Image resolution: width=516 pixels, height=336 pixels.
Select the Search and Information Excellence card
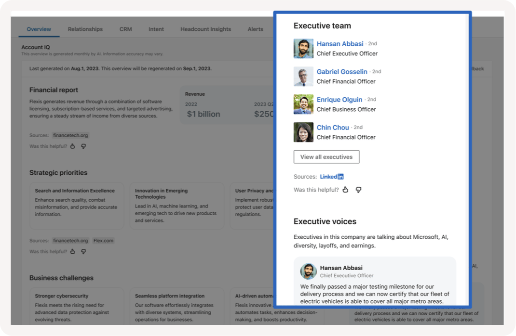(77, 206)
